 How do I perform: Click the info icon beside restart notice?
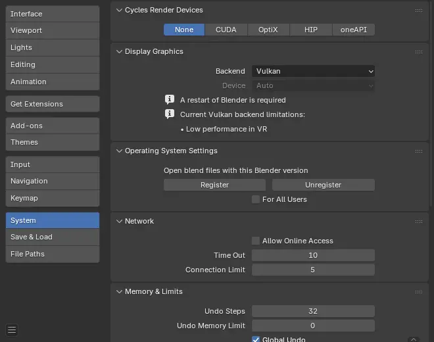point(169,100)
